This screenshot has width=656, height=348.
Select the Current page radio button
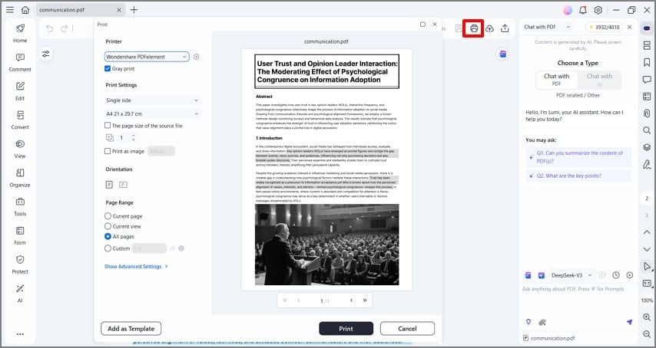coord(108,216)
